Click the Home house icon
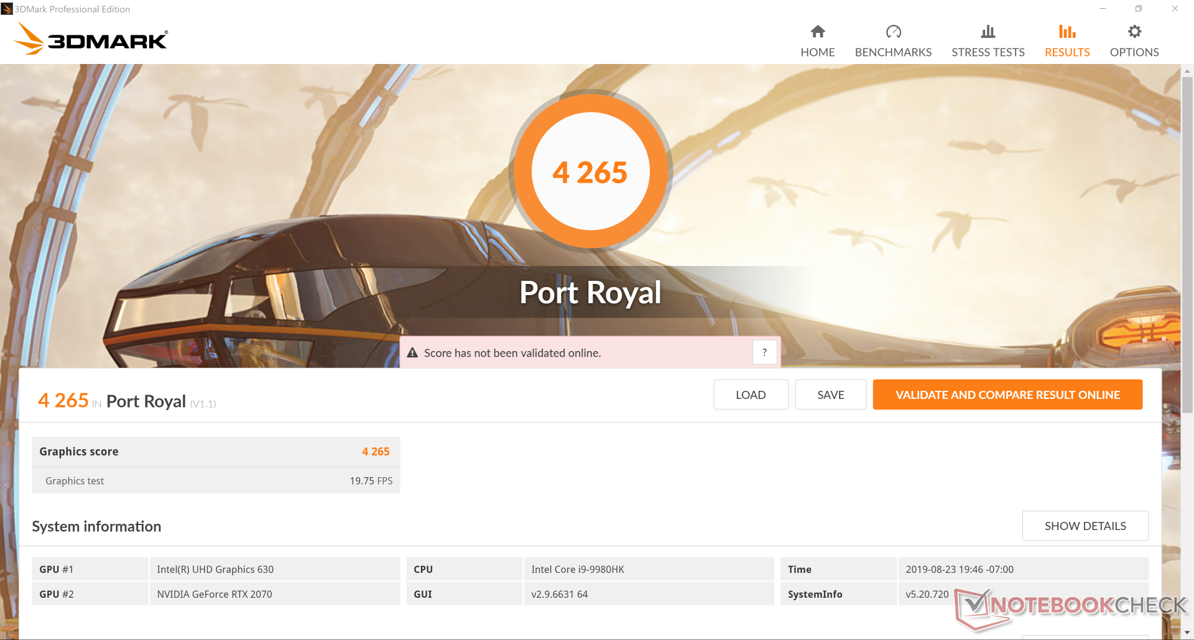This screenshot has width=1194, height=640. (x=818, y=32)
